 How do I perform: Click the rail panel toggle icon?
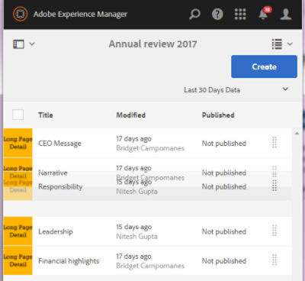click(x=18, y=44)
